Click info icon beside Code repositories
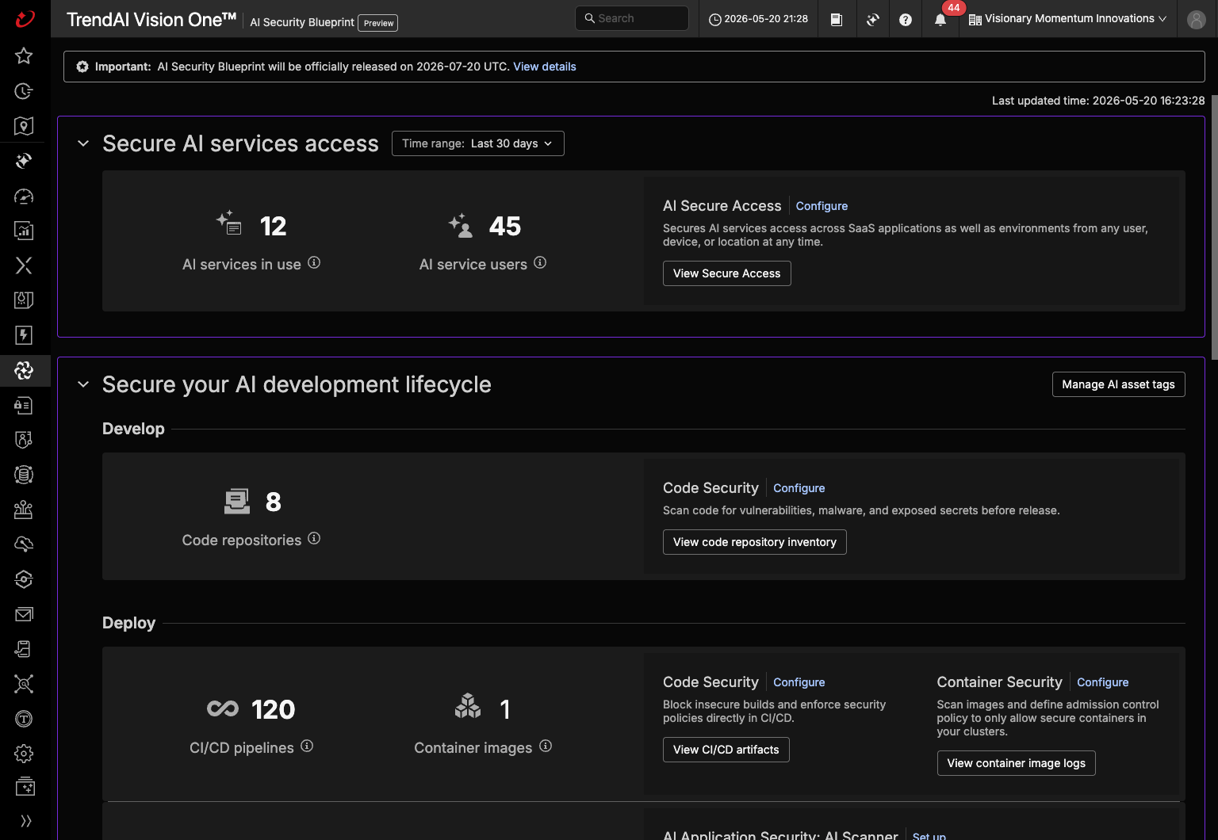 coord(314,538)
